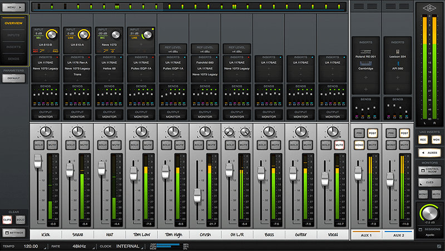Open the SESSIONS manager

pyautogui.click(x=429, y=229)
